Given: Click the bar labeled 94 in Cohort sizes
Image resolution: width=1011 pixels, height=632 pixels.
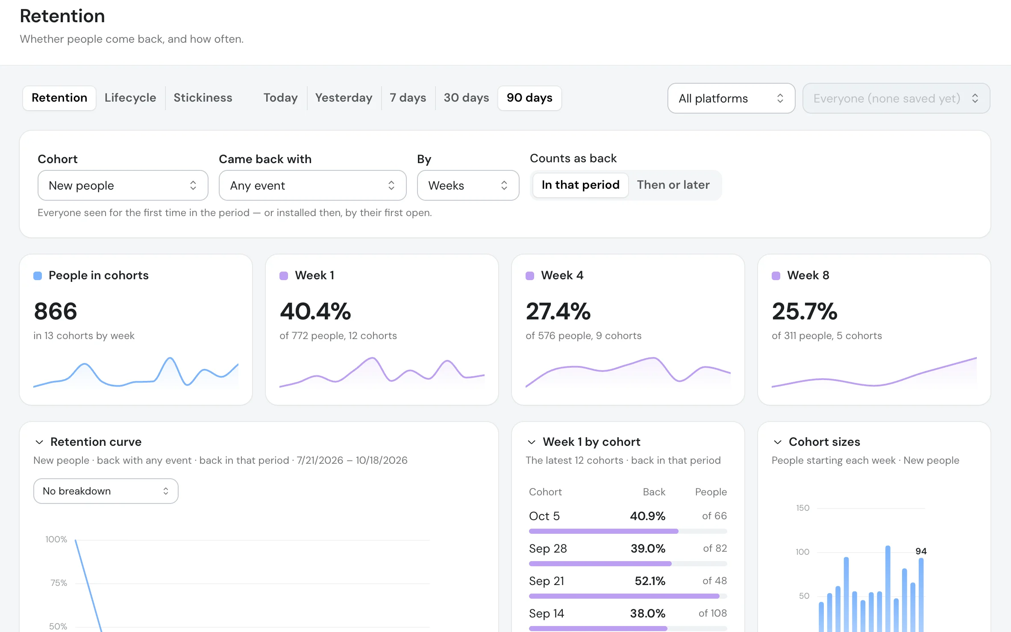Looking at the screenshot, I should point(921,595).
